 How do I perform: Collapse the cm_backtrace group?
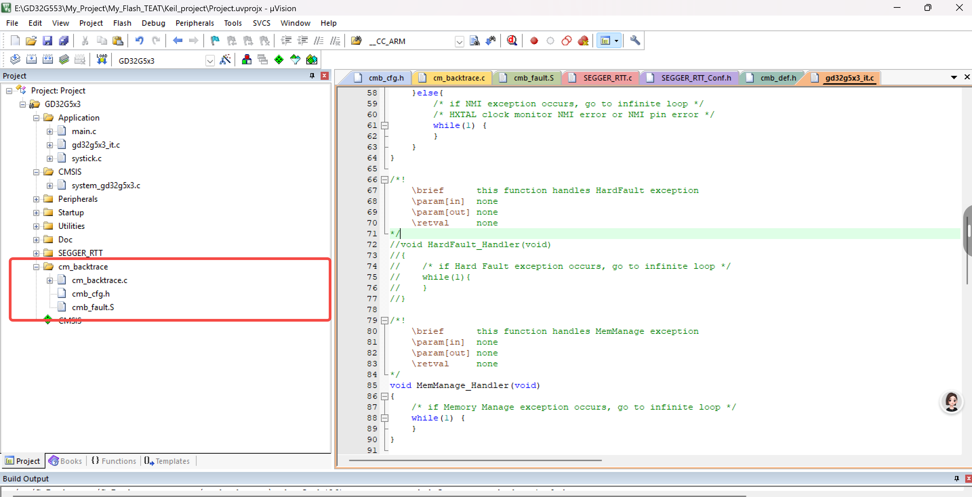tap(36, 267)
